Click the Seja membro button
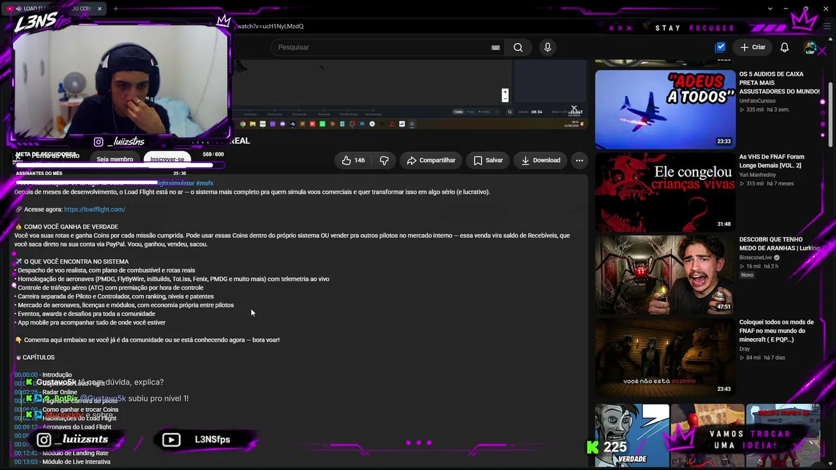The width and height of the screenshot is (836, 470). tap(115, 159)
